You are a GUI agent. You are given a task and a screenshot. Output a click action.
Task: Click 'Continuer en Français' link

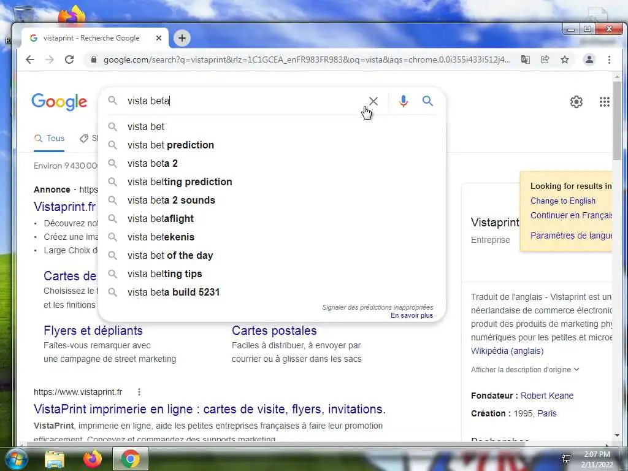point(571,215)
